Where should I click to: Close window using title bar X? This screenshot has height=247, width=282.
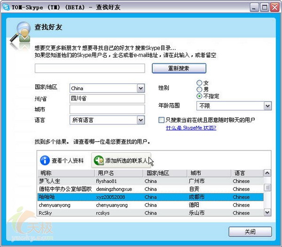pos(274,7)
